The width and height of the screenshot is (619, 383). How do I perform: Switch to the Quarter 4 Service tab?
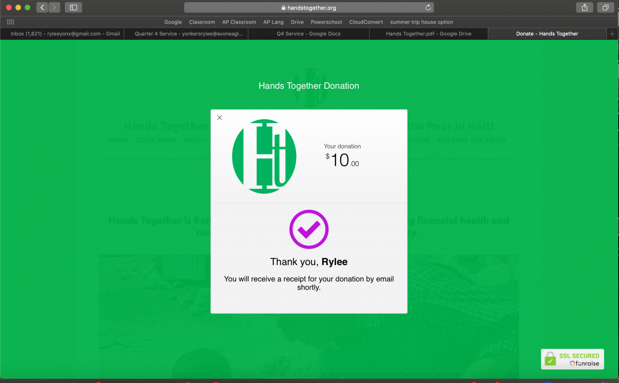(x=186, y=34)
